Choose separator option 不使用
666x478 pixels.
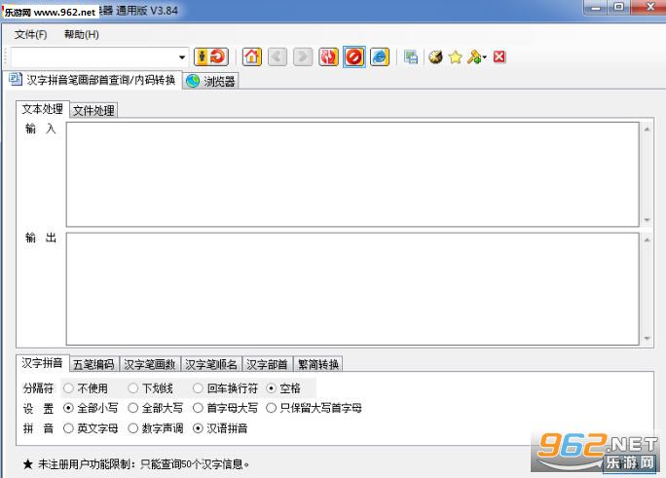point(86,388)
